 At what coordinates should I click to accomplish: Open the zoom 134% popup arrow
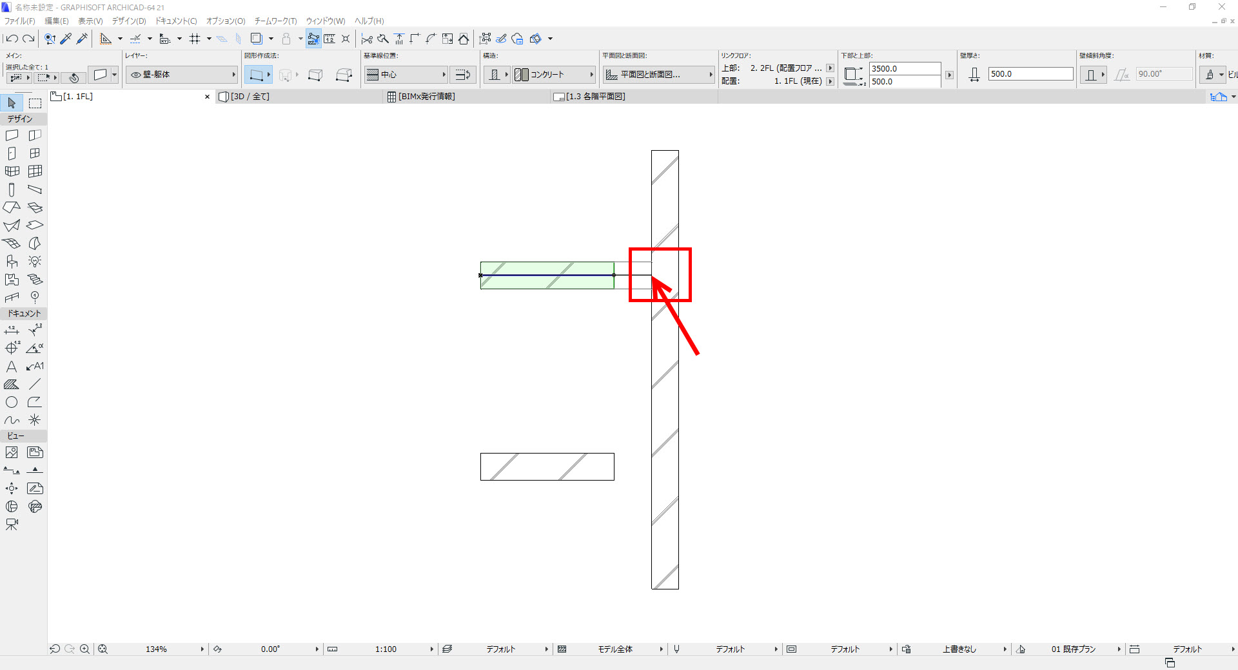point(202,649)
